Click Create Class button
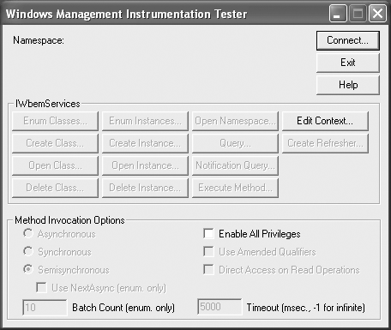391x330 pixels. (x=55, y=143)
